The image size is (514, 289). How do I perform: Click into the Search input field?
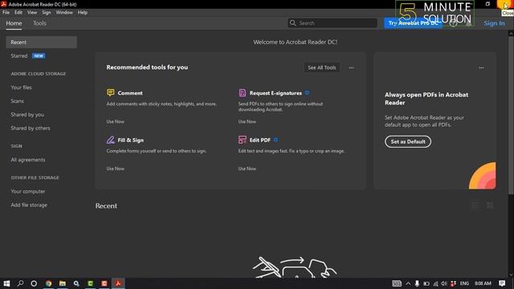pyautogui.click(x=332, y=23)
